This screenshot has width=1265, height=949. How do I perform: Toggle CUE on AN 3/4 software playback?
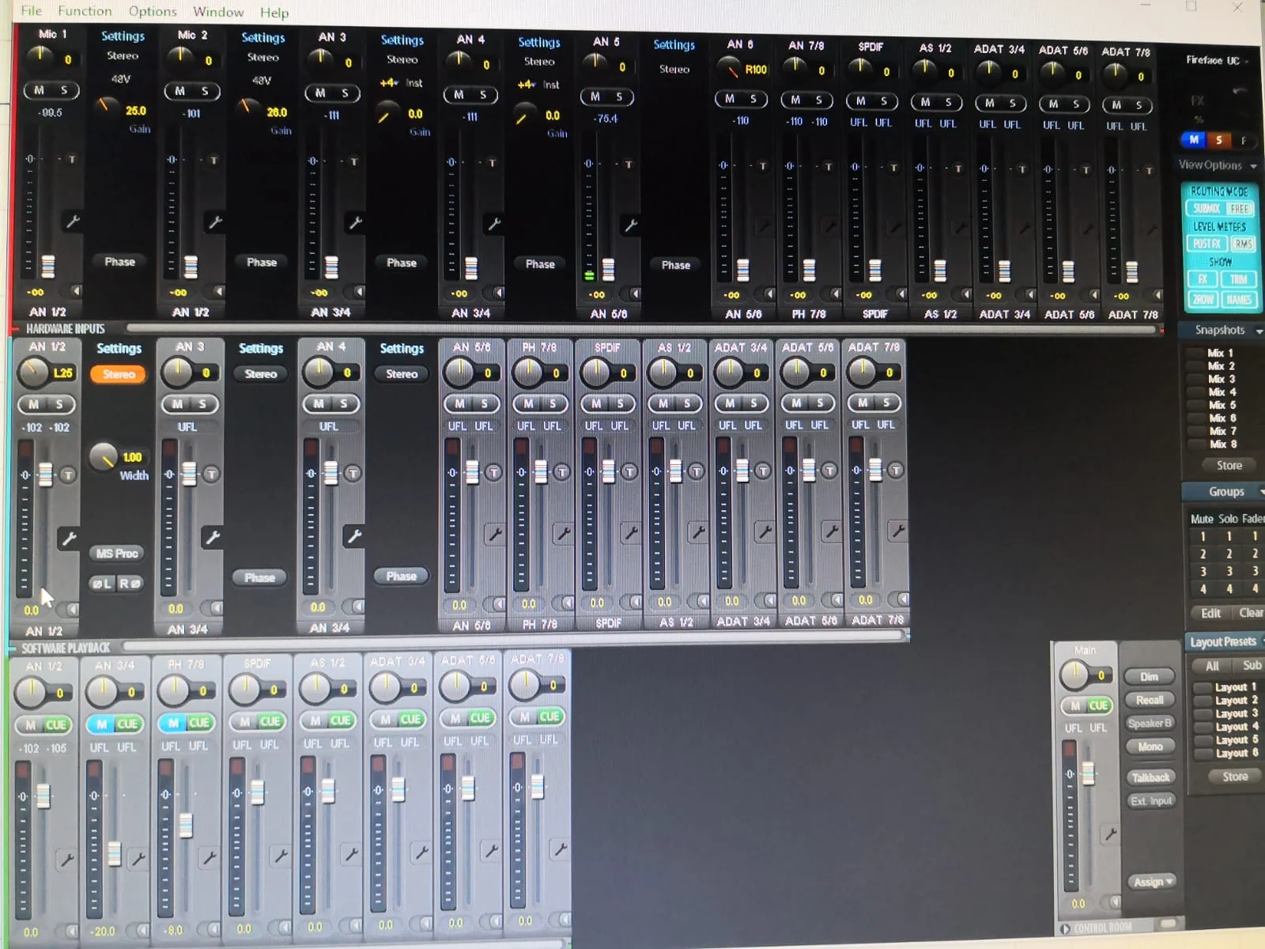[127, 724]
